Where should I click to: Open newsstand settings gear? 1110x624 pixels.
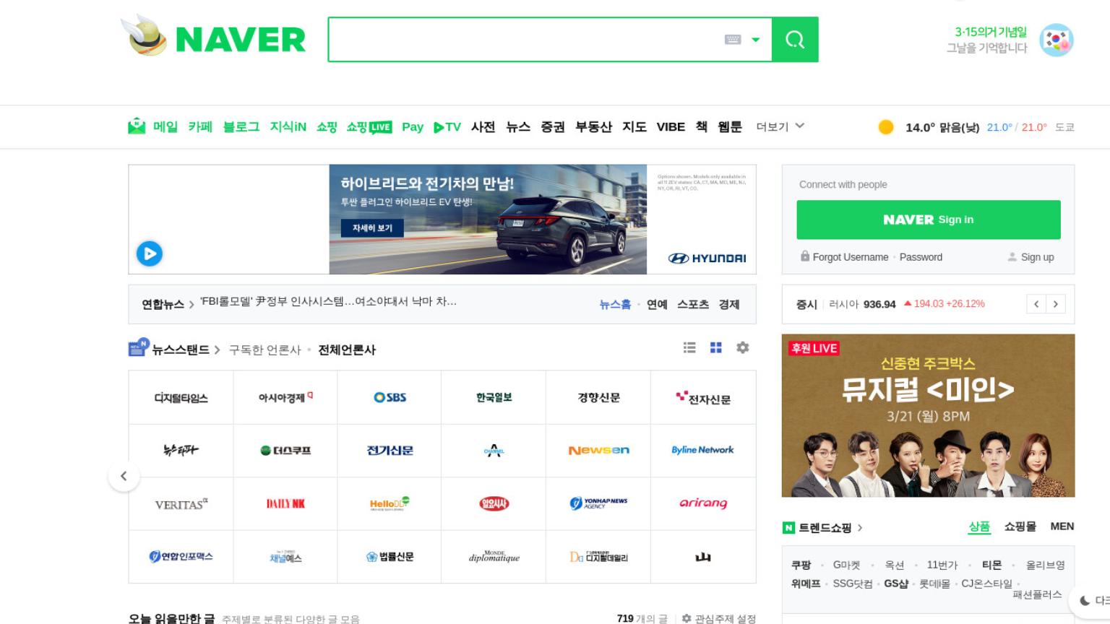point(742,347)
